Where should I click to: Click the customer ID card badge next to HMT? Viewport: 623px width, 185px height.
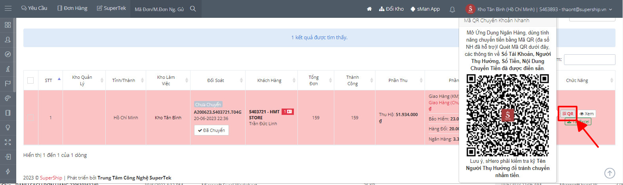[x=288, y=112]
